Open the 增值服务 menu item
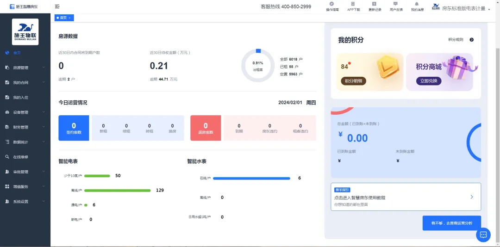500x247 pixels. (x=25, y=186)
